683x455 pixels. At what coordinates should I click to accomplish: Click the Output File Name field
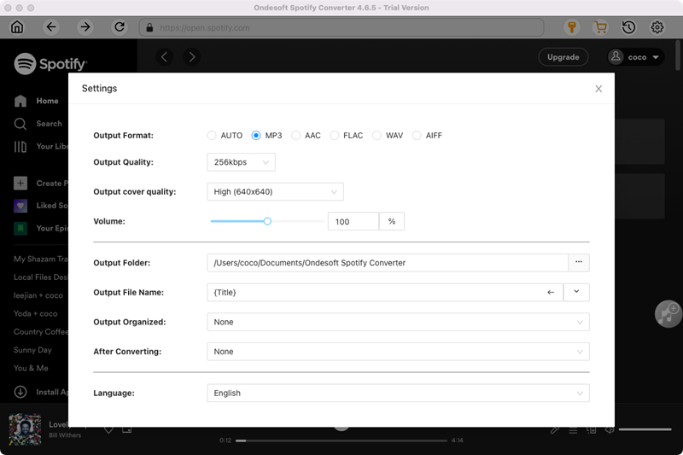pos(376,292)
